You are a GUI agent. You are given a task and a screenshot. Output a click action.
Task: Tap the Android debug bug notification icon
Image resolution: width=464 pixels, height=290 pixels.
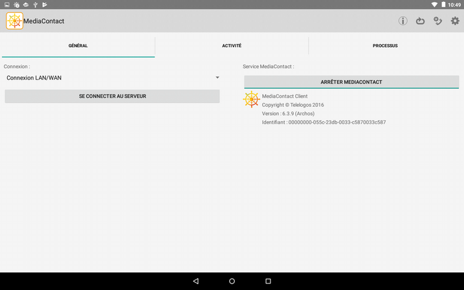(x=16, y=5)
